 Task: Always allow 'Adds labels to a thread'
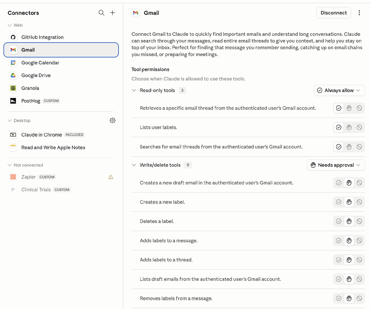[x=339, y=260]
